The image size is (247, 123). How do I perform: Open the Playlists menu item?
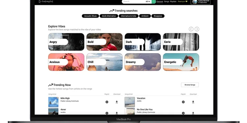(x=173, y=2)
